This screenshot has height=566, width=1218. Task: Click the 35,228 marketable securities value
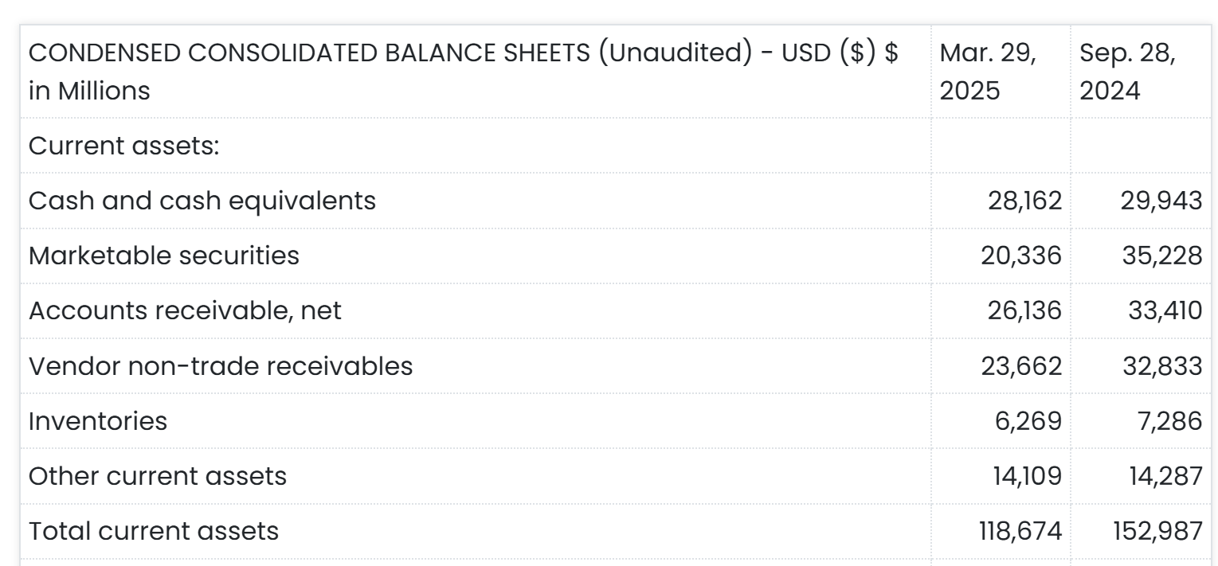click(1163, 256)
